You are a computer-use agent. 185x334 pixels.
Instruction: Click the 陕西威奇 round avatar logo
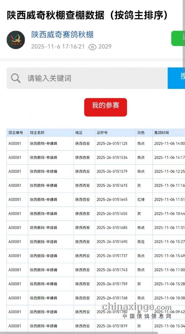point(16,40)
